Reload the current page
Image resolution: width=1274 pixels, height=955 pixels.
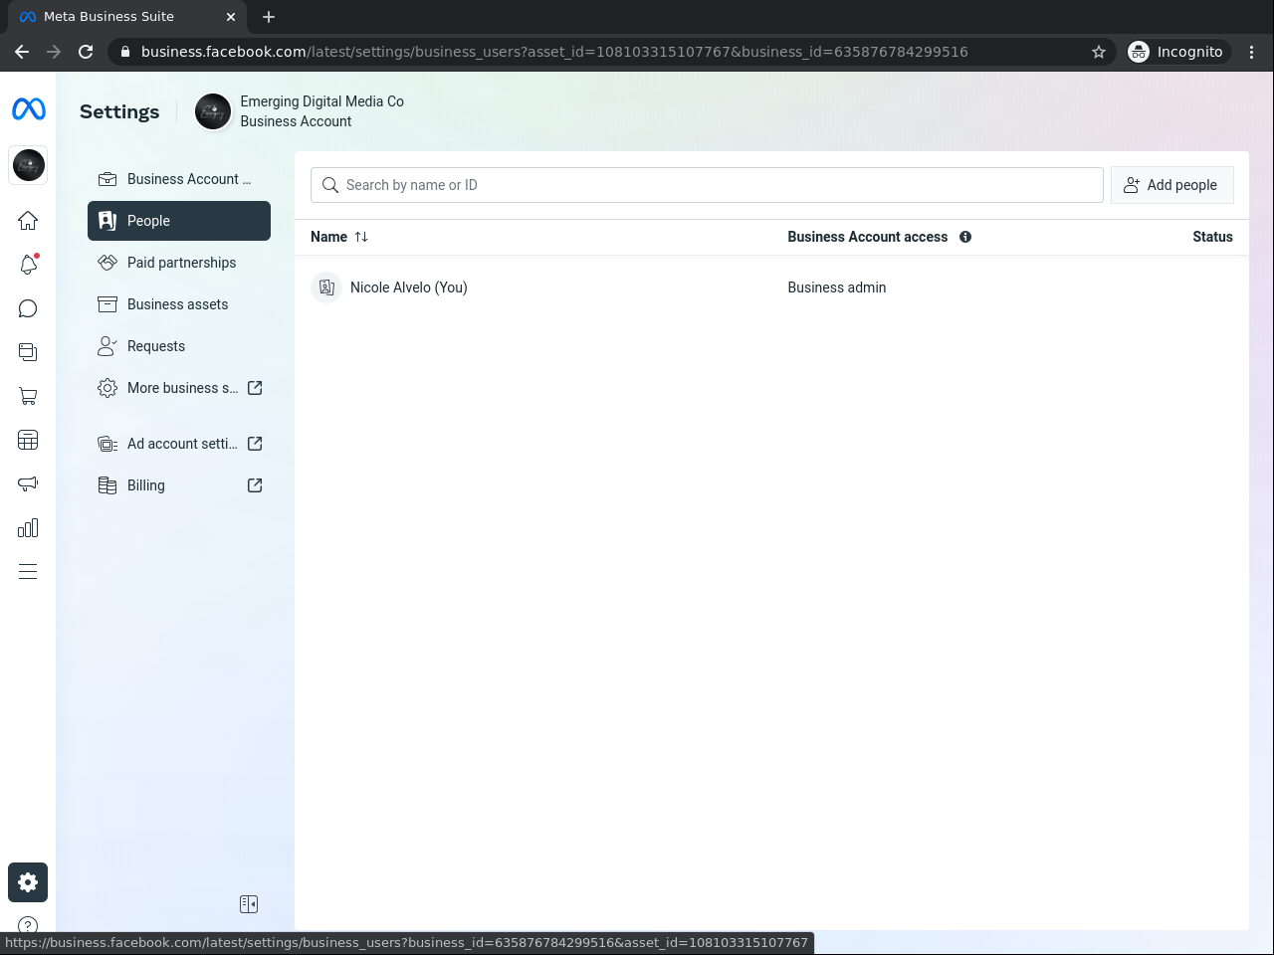pos(86,52)
